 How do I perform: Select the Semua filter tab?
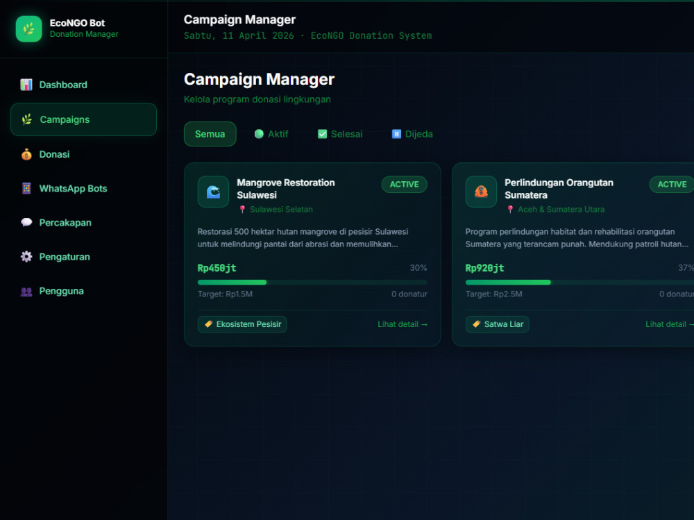210,134
